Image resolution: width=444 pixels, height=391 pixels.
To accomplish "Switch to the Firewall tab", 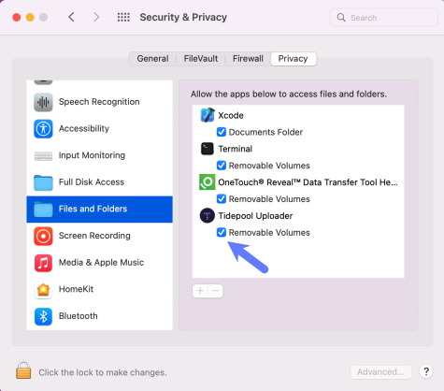I will click(x=248, y=59).
